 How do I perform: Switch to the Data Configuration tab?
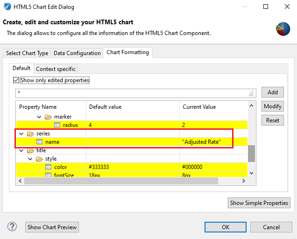pos(77,53)
